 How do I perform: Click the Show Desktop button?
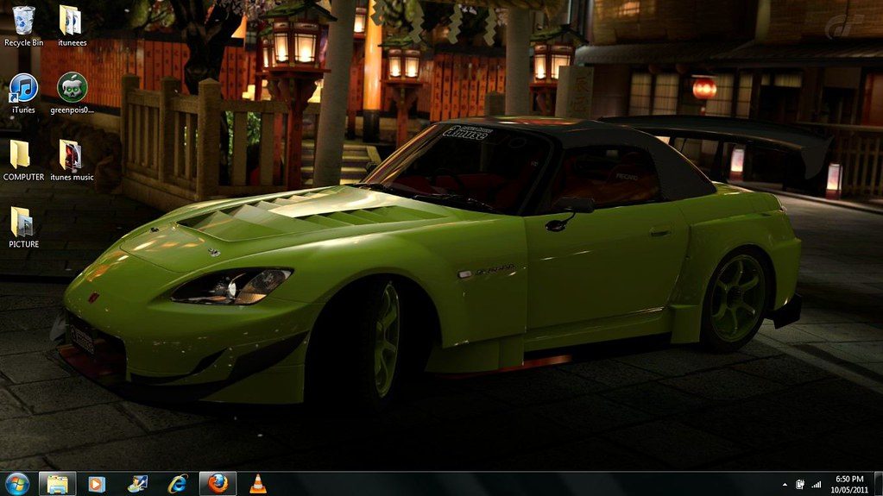[x=878, y=484]
